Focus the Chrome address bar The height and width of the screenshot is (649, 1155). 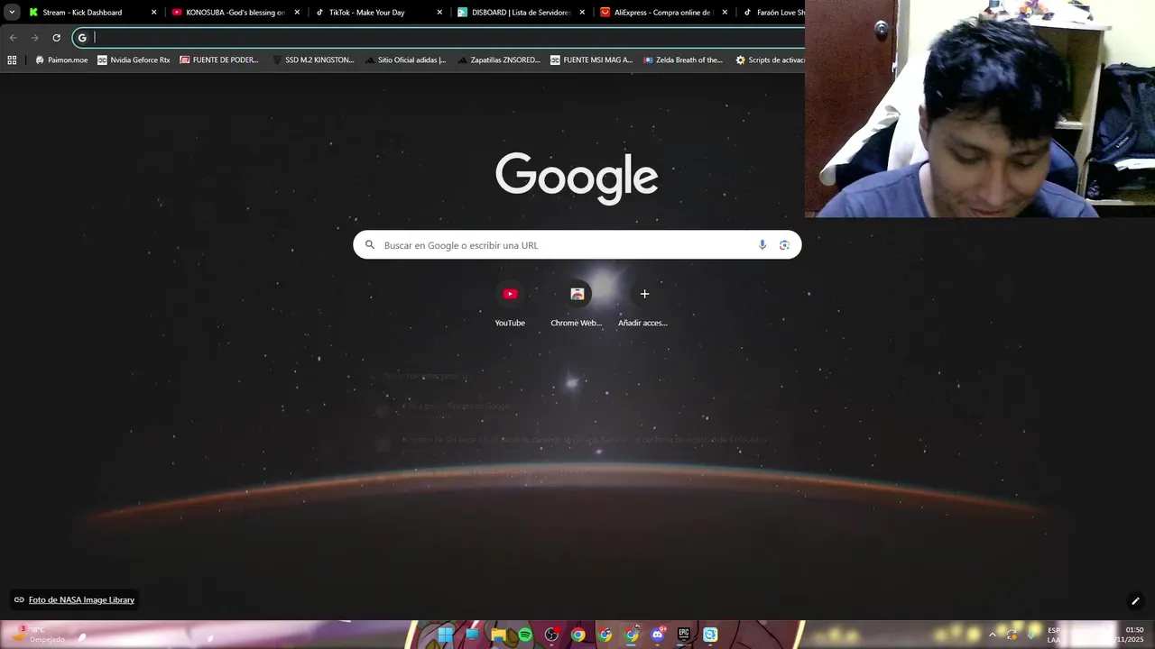(439, 38)
